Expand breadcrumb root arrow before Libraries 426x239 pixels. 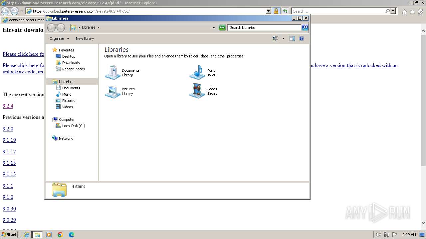click(79, 28)
